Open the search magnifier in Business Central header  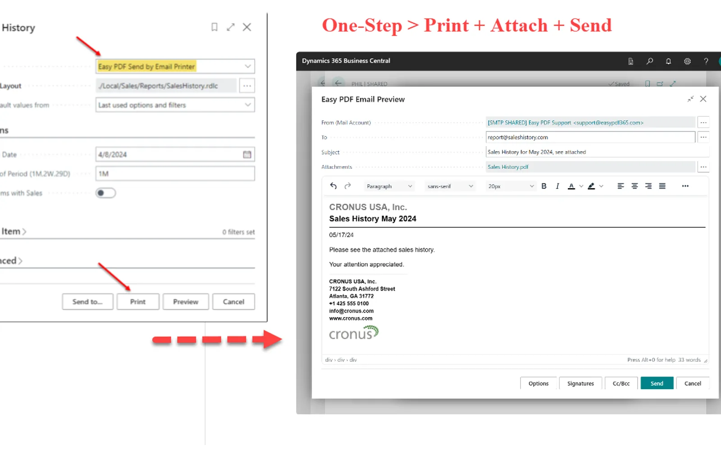[x=649, y=61]
